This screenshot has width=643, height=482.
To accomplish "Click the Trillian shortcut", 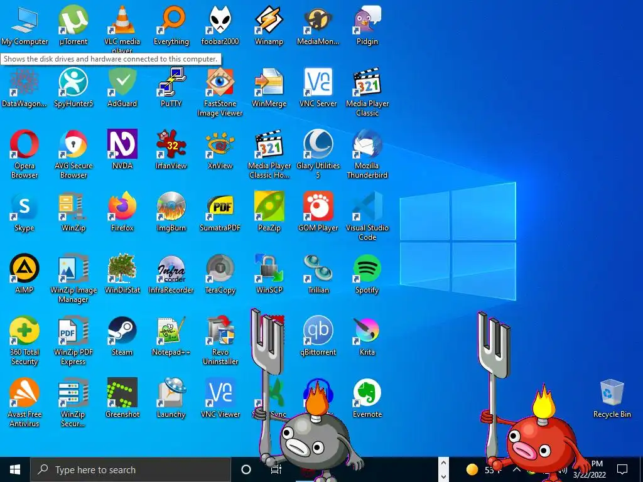I will pos(318,269).
